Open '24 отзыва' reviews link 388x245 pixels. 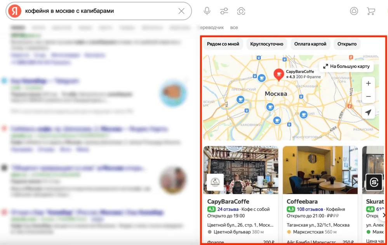[228, 209]
